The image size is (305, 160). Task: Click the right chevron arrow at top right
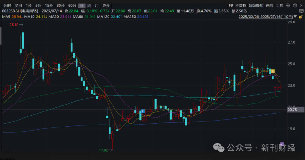301,5
